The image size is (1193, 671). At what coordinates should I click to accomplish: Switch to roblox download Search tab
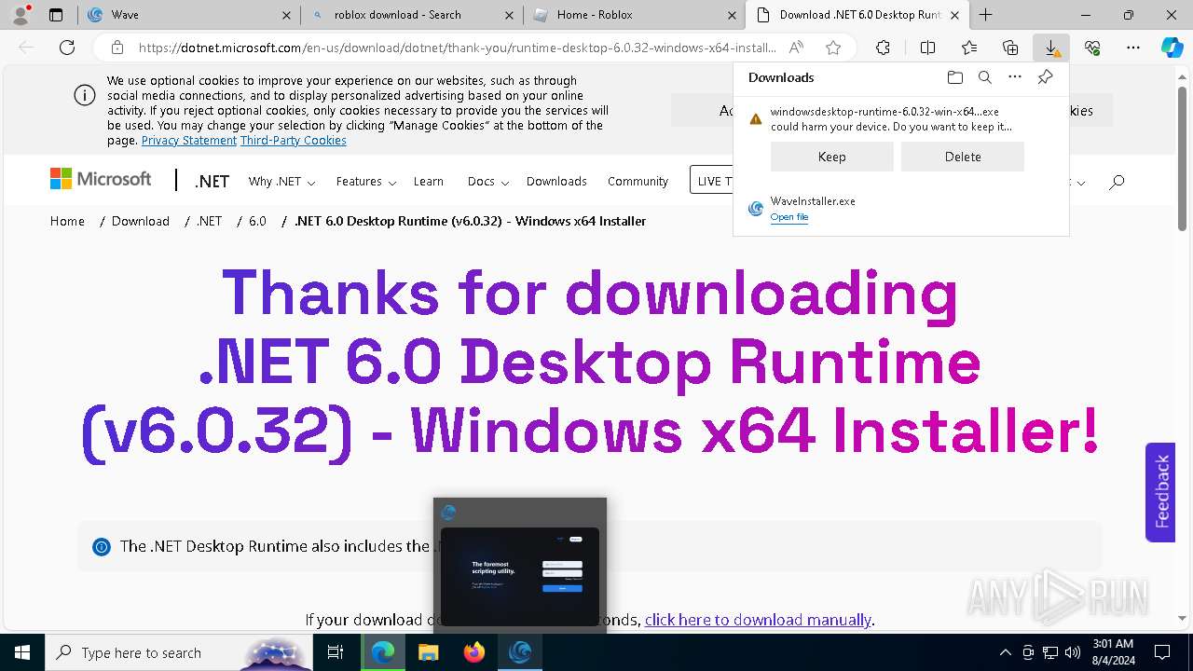pyautogui.click(x=410, y=15)
